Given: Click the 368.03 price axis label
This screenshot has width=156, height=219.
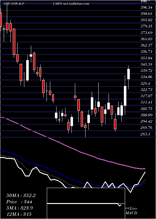Looking at the screenshot, I should click(x=146, y=39).
